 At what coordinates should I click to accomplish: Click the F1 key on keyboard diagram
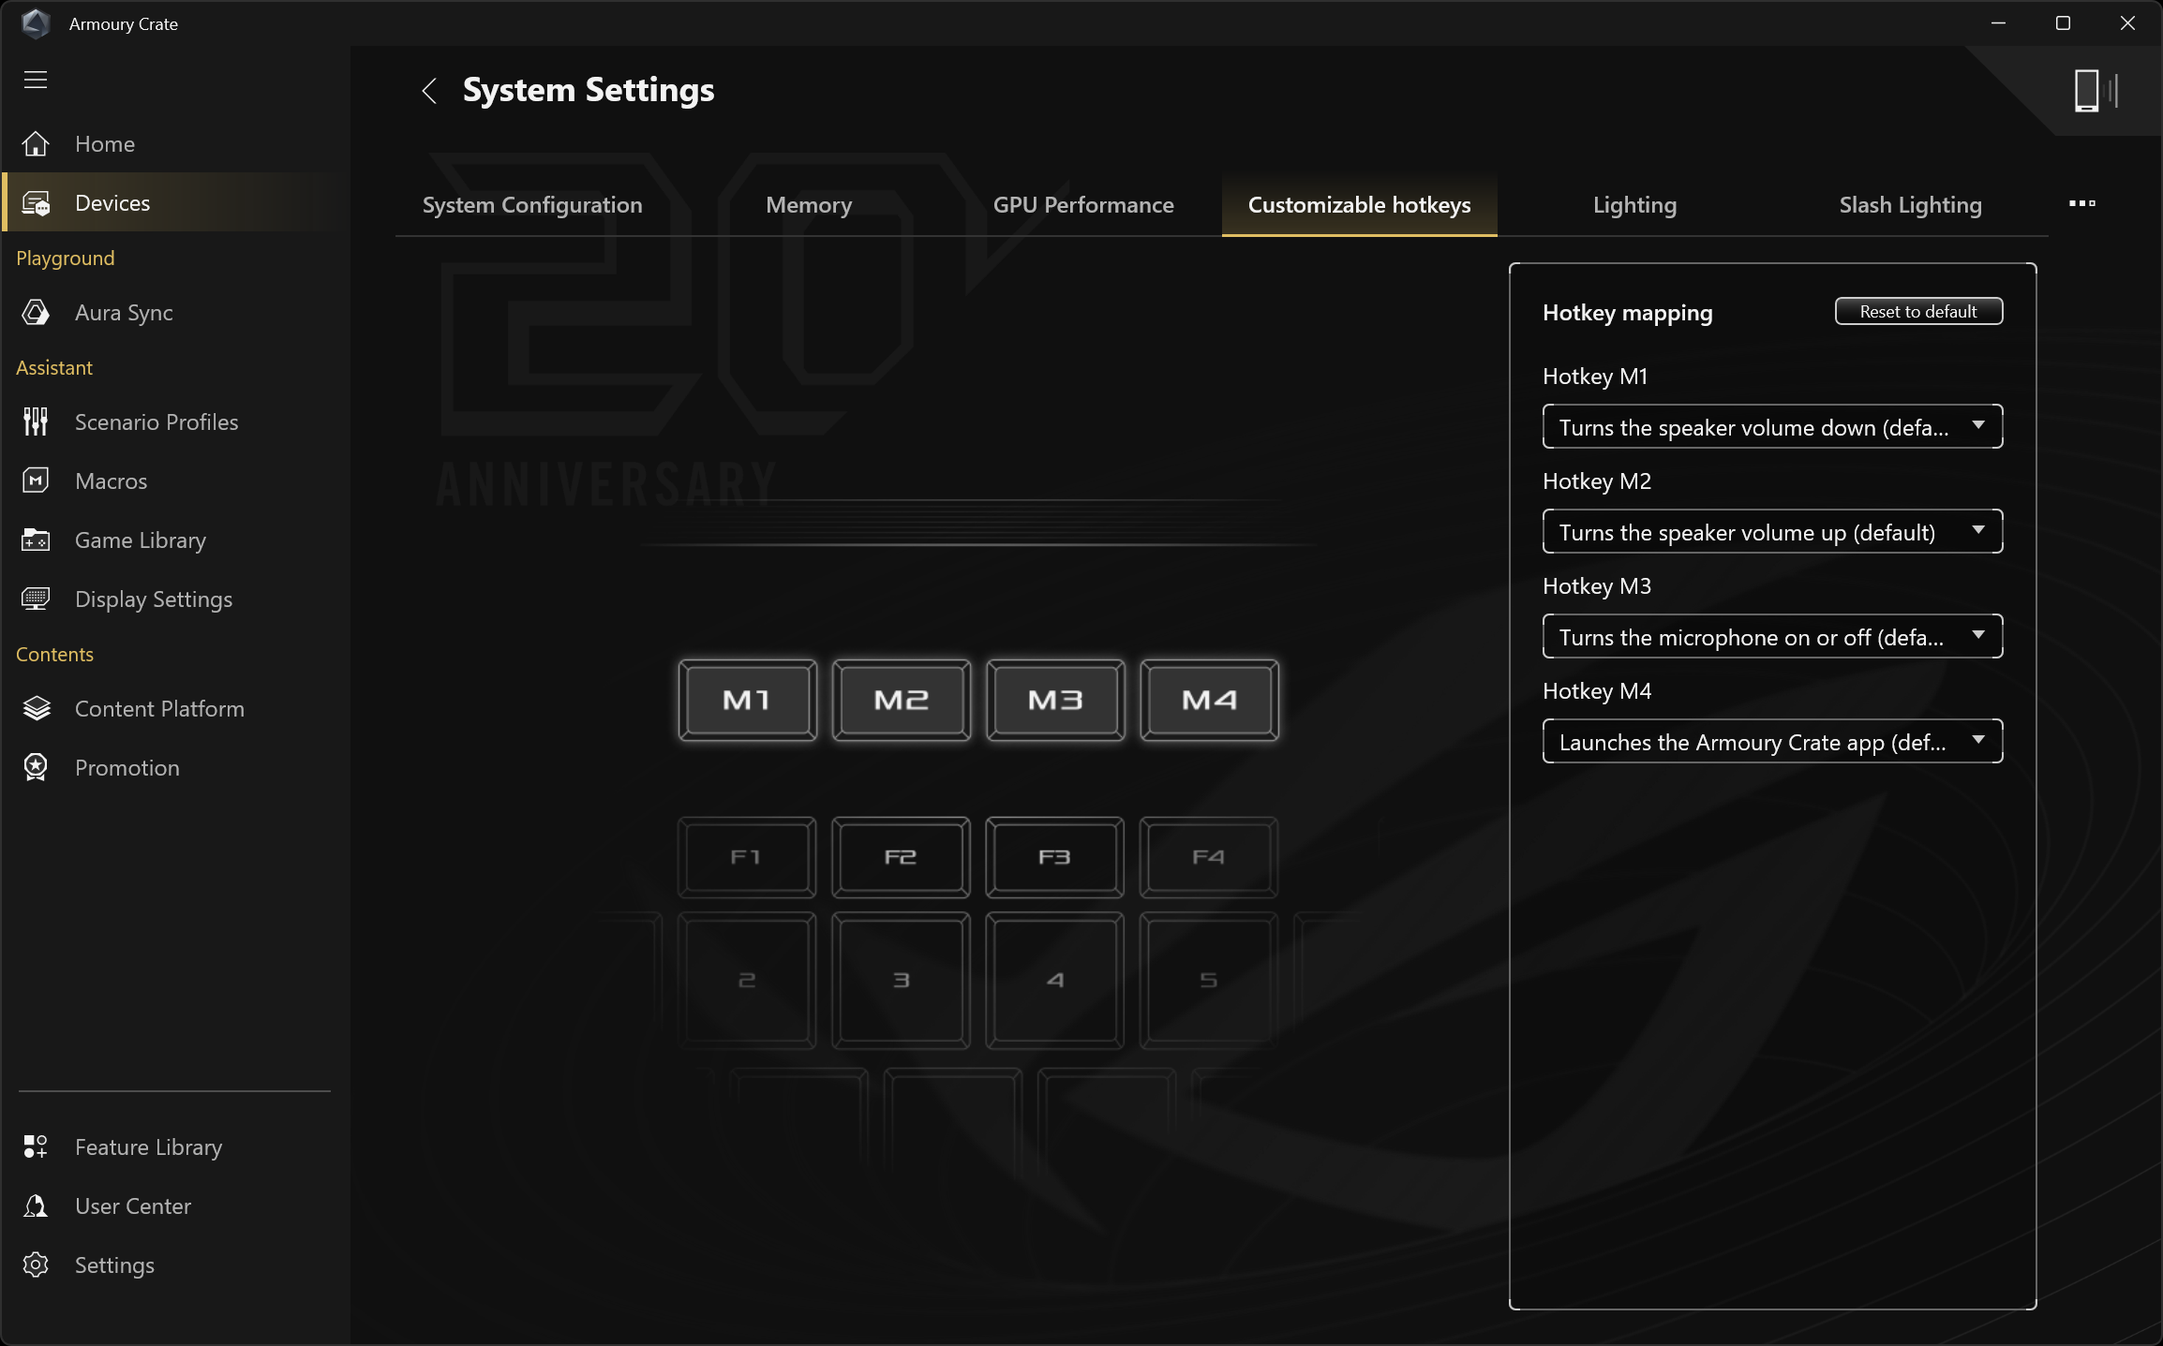coord(747,857)
